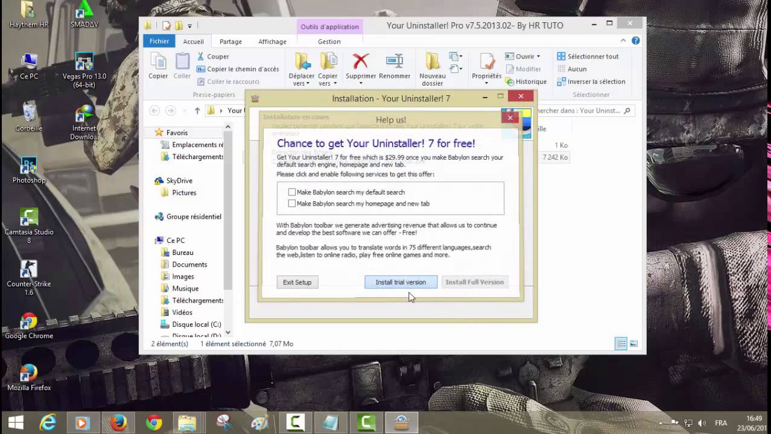The width and height of the screenshot is (771, 434).
Task: Open Internet Download Manager desktop icon
Action: (x=84, y=122)
